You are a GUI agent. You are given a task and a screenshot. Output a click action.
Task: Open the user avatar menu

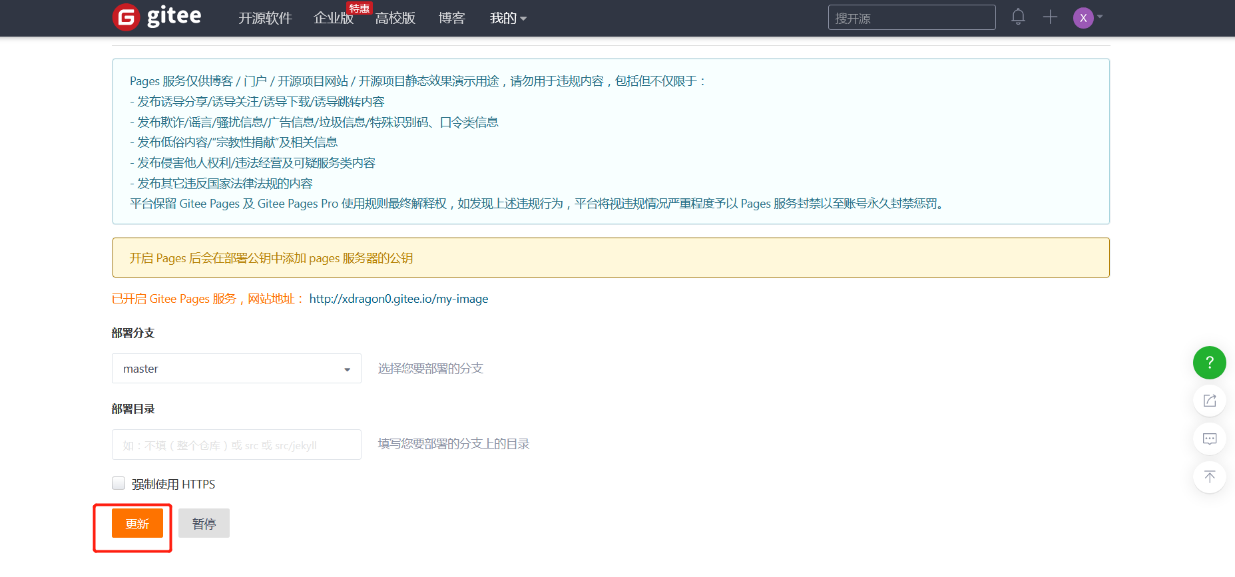click(x=1083, y=18)
